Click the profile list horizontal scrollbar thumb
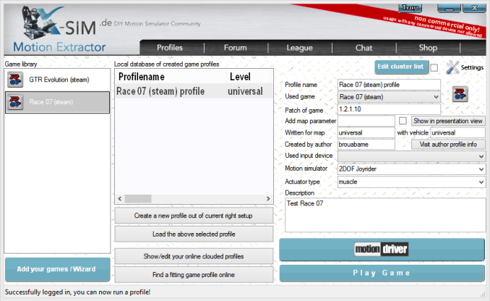 138,199
